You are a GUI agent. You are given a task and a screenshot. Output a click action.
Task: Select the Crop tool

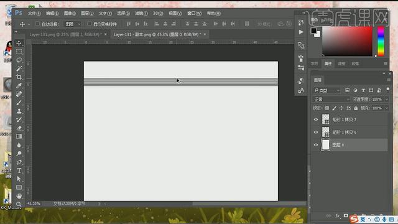click(19, 77)
